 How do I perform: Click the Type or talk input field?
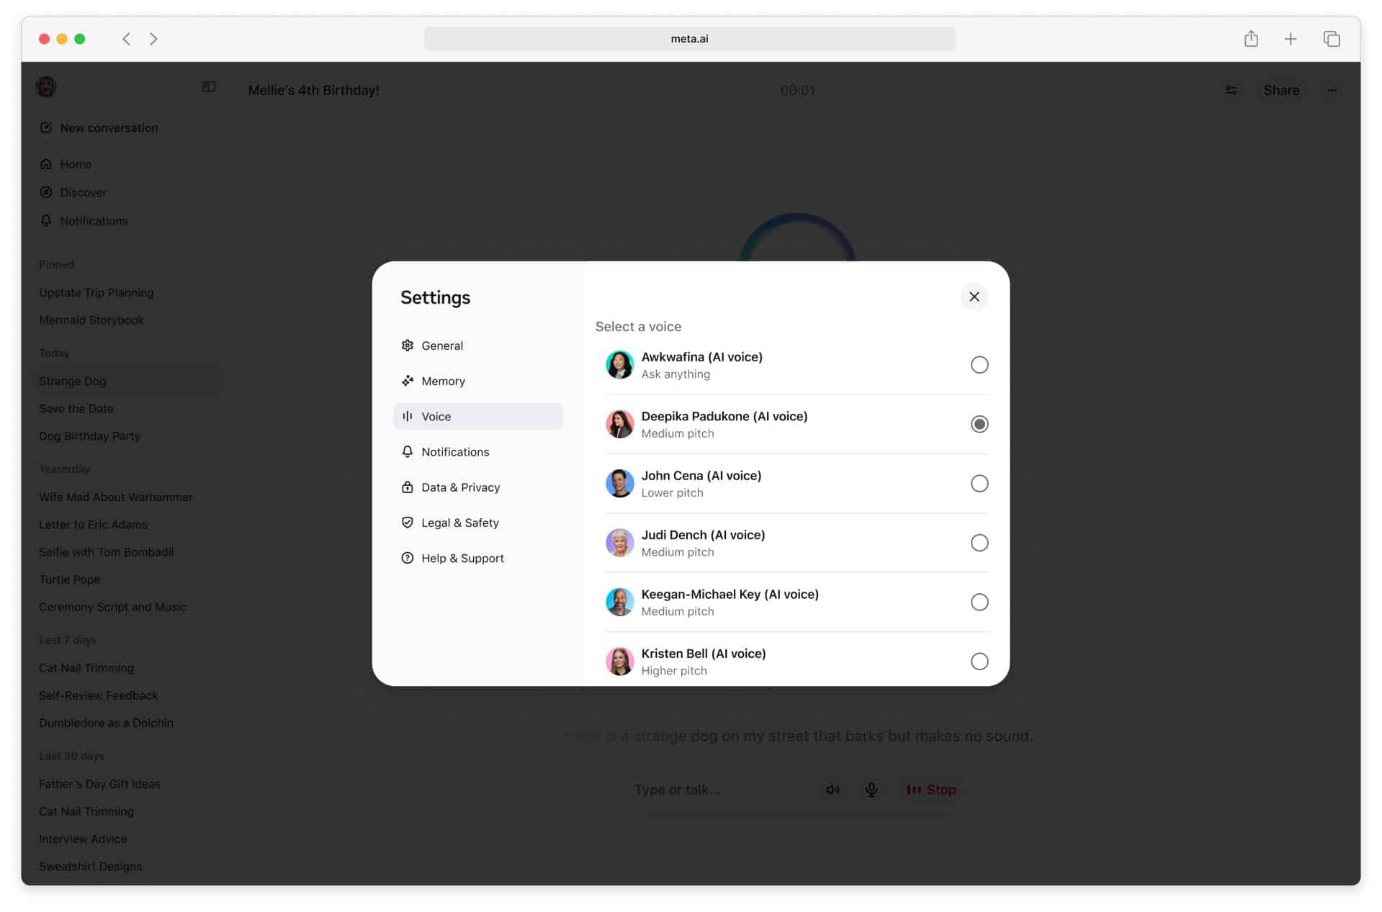(x=720, y=790)
